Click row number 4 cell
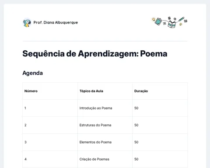The image size is (210, 168). click(50, 159)
